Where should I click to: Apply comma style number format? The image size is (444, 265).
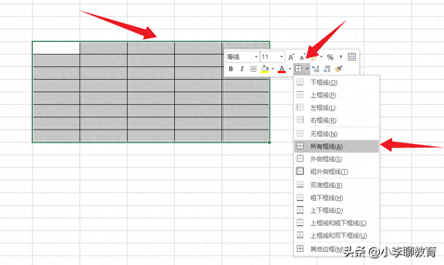coord(341,57)
